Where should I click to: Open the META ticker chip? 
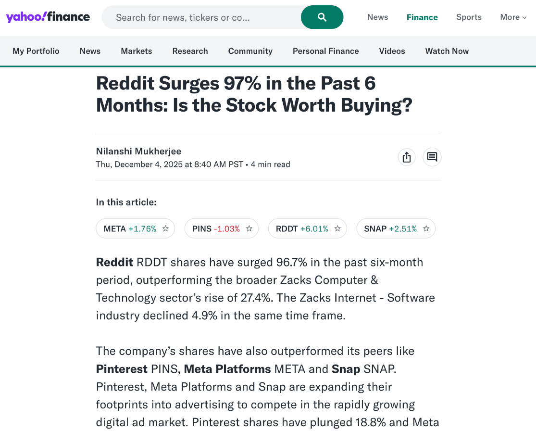(x=130, y=229)
